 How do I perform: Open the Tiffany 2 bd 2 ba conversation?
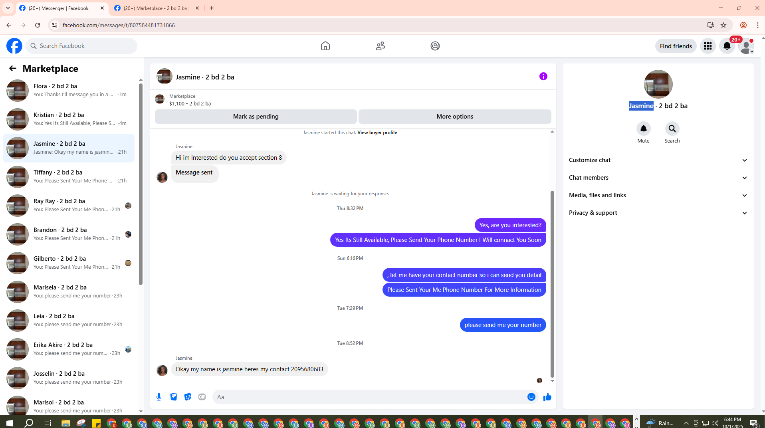pyautogui.click(x=69, y=177)
